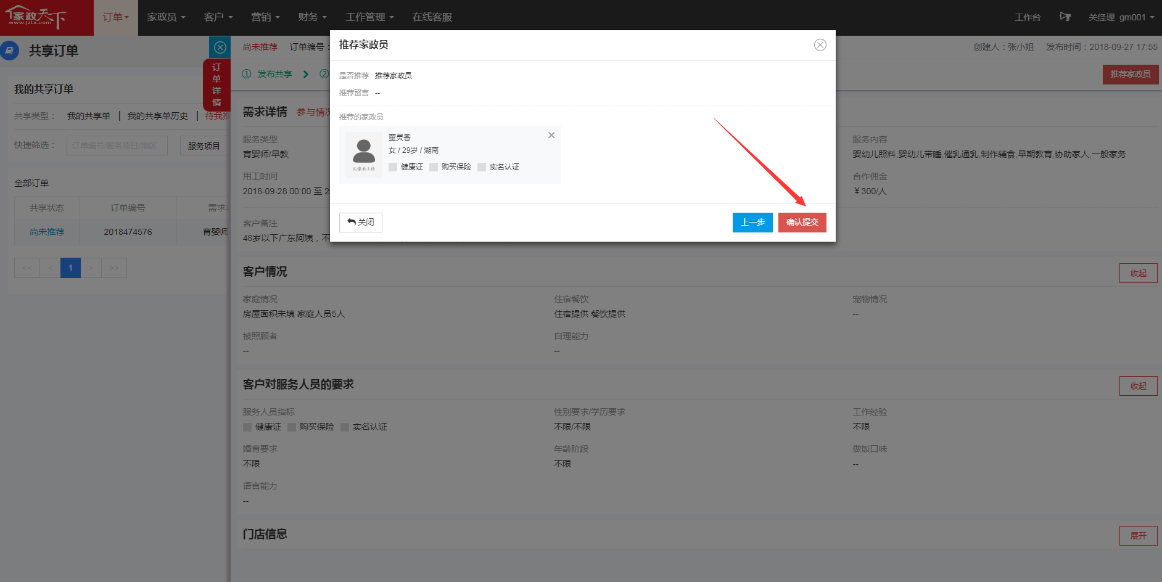Screen dimensions: 1162x582
Task: Click 确认提交 button in dialog
Action: [802, 223]
